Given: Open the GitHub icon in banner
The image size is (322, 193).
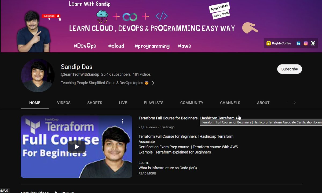Looking at the screenshot, I should pyautogui.click(x=313, y=43).
